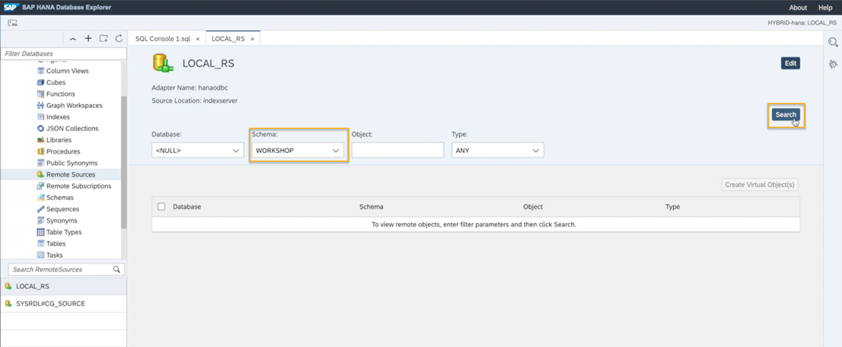Click the SAP logo in header

(12, 8)
